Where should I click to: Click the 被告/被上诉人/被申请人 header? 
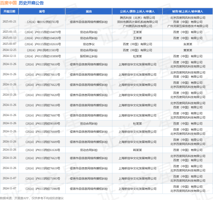pos(187,11)
